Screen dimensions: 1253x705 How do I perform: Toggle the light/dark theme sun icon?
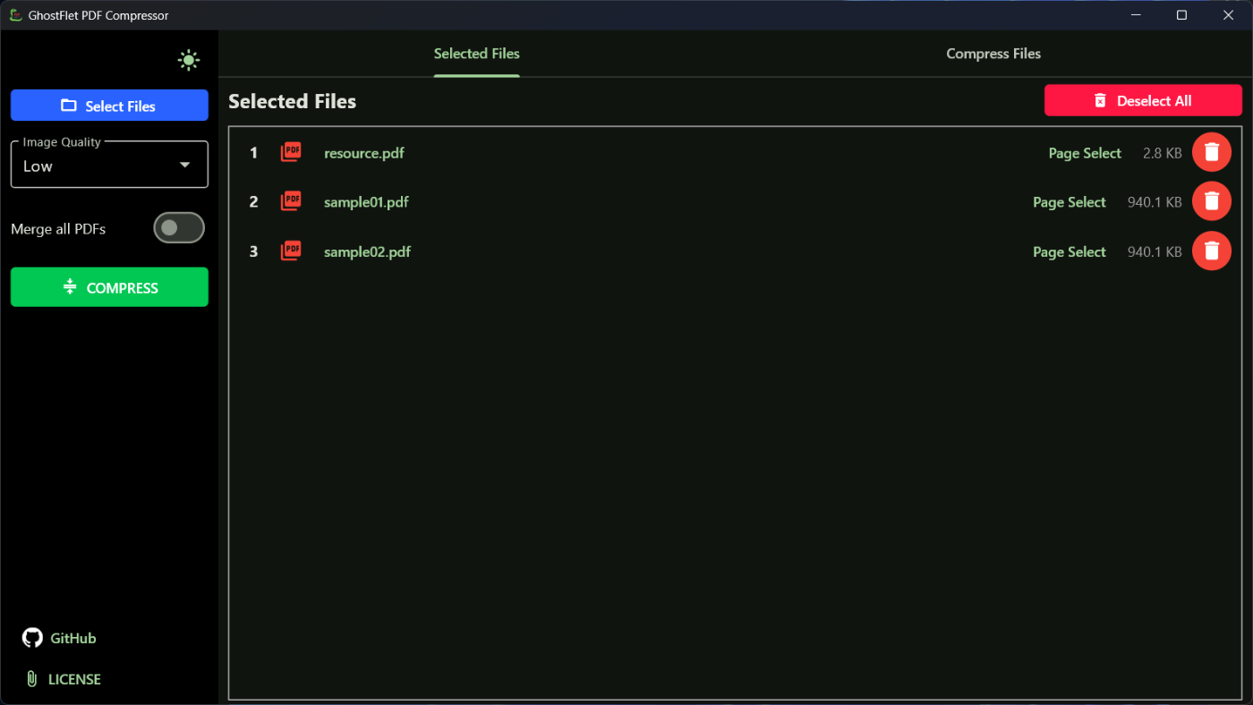[x=188, y=61]
